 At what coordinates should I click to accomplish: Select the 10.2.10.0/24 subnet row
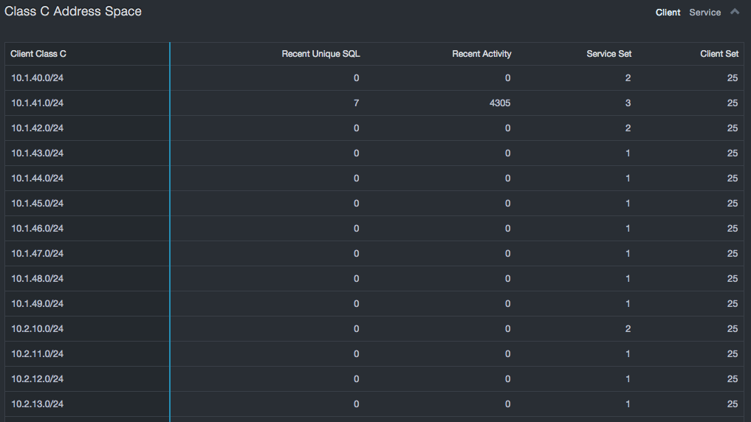tap(38, 329)
